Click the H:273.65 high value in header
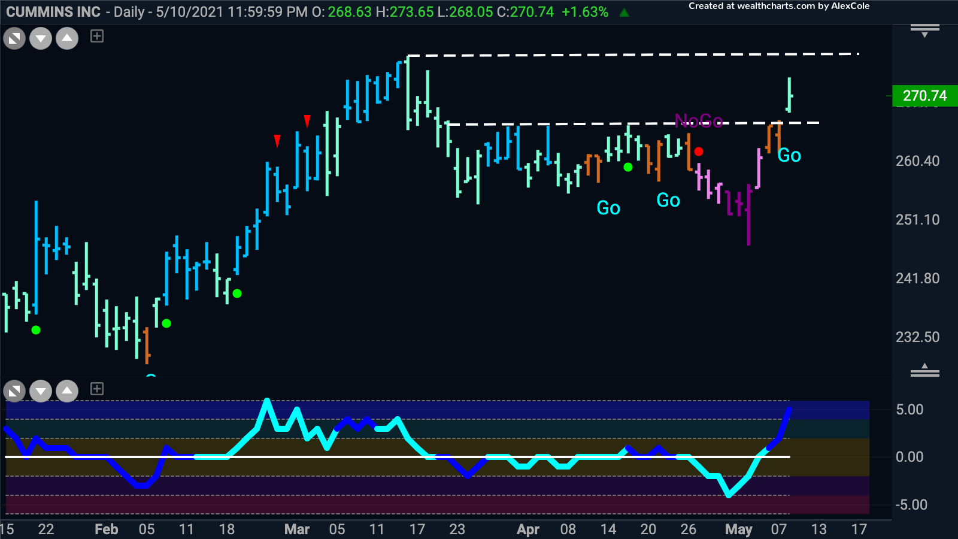 (x=405, y=12)
